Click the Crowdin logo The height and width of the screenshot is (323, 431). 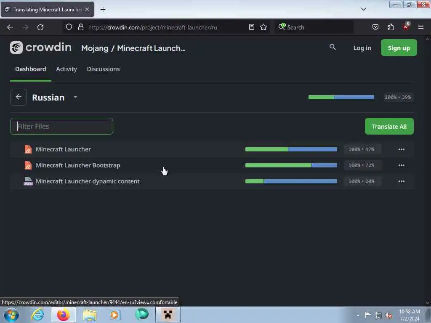pyautogui.click(x=41, y=48)
